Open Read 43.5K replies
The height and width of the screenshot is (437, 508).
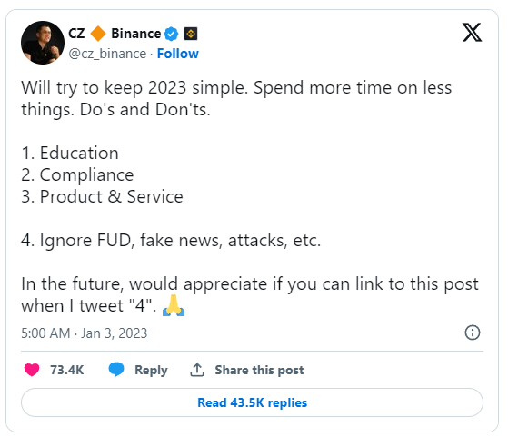[x=252, y=402]
